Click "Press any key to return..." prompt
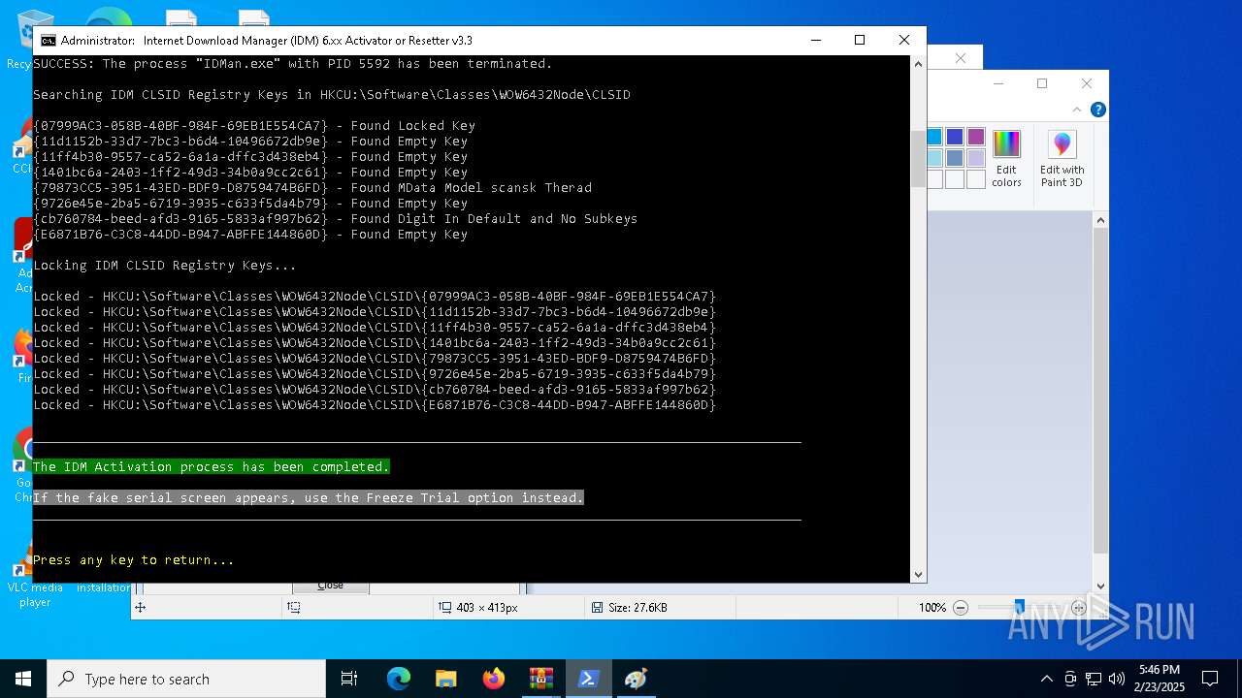Viewport: 1242px width, 698px height. click(134, 560)
